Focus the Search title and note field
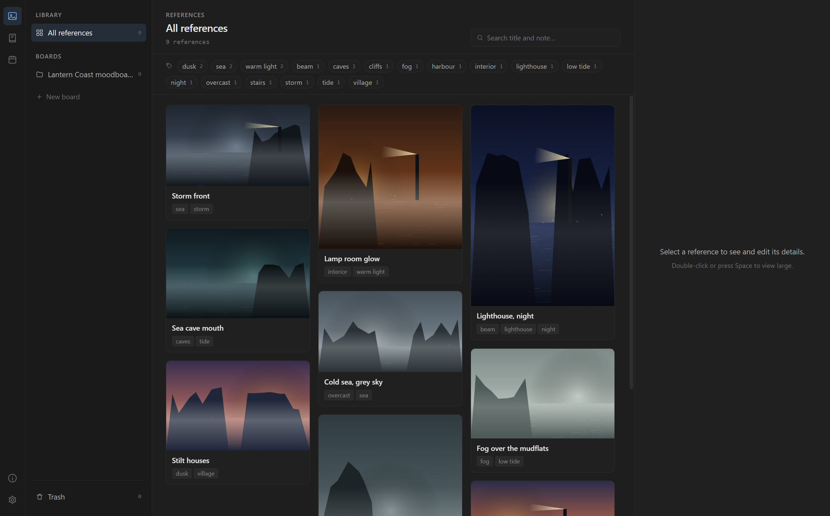Image resolution: width=830 pixels, height=516 pixels. 545,38
